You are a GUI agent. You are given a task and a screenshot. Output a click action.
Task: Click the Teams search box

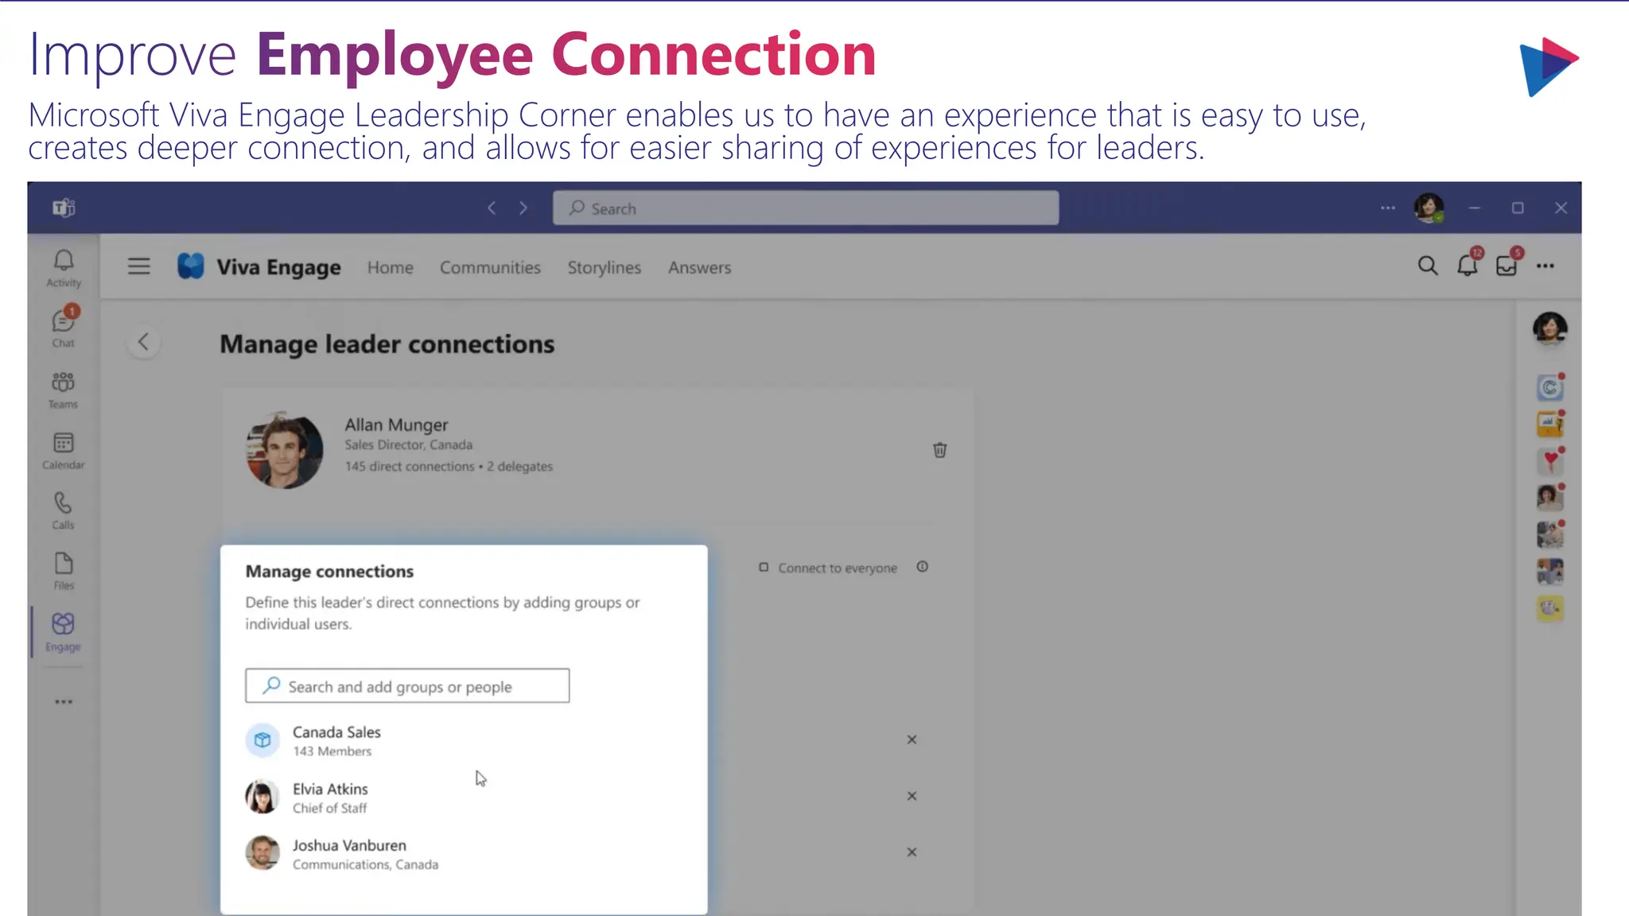coord(806,208)
